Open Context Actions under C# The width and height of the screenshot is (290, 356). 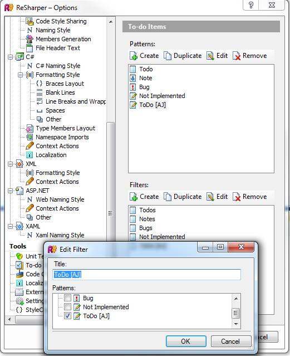52,146
